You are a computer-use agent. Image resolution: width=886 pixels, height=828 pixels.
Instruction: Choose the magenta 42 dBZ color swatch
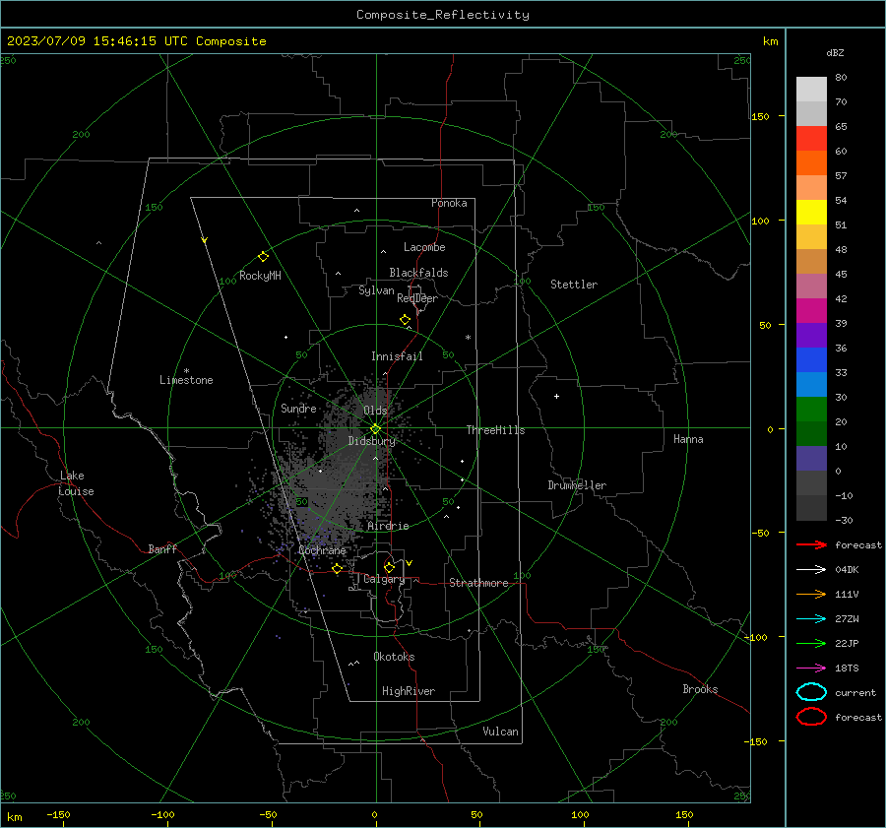811,310
